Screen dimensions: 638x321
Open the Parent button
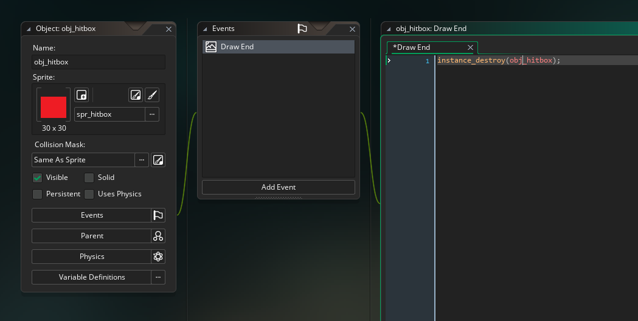[92, 236]
